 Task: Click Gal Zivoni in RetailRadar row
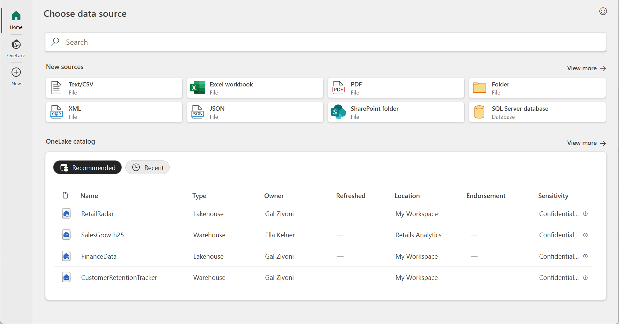[279, 214]
